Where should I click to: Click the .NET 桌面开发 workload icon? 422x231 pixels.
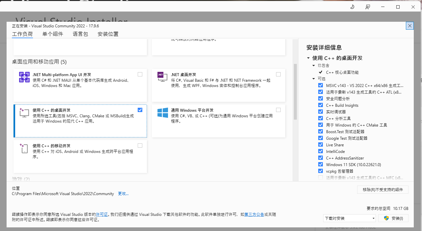[162, 77]
